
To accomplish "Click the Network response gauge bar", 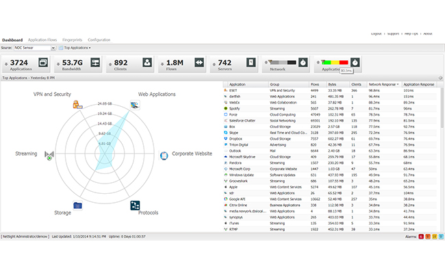I will 281,62.
